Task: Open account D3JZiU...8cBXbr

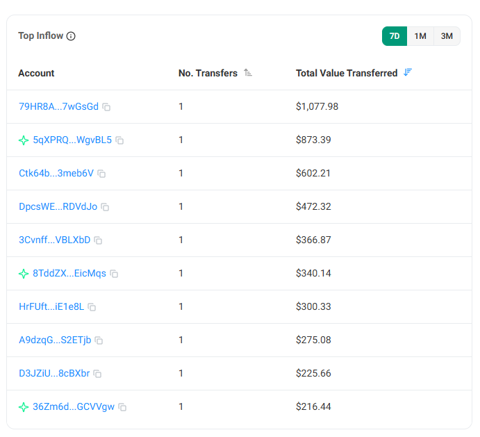Action: pos(54,373)
